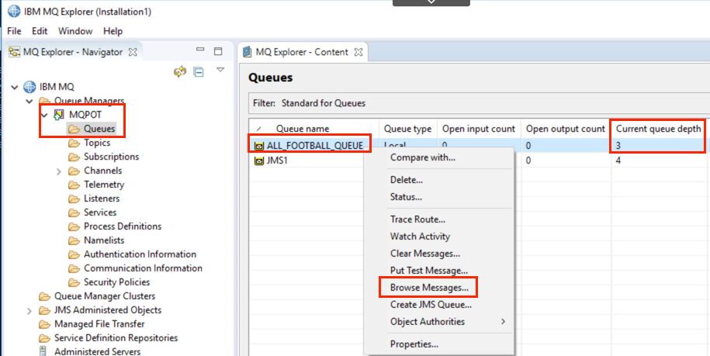Expand the JMS Administered Objects node
Image resolution: width=710 pixels, height=356 pixels.
point(29,311)
